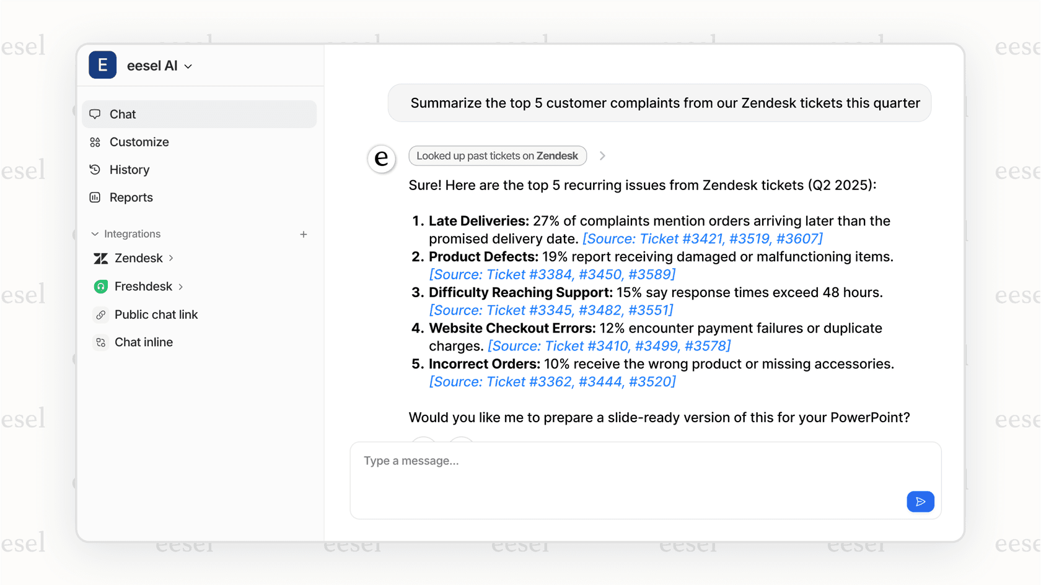
Task: Open the Customize menu item
Action: tap(139, 142)
